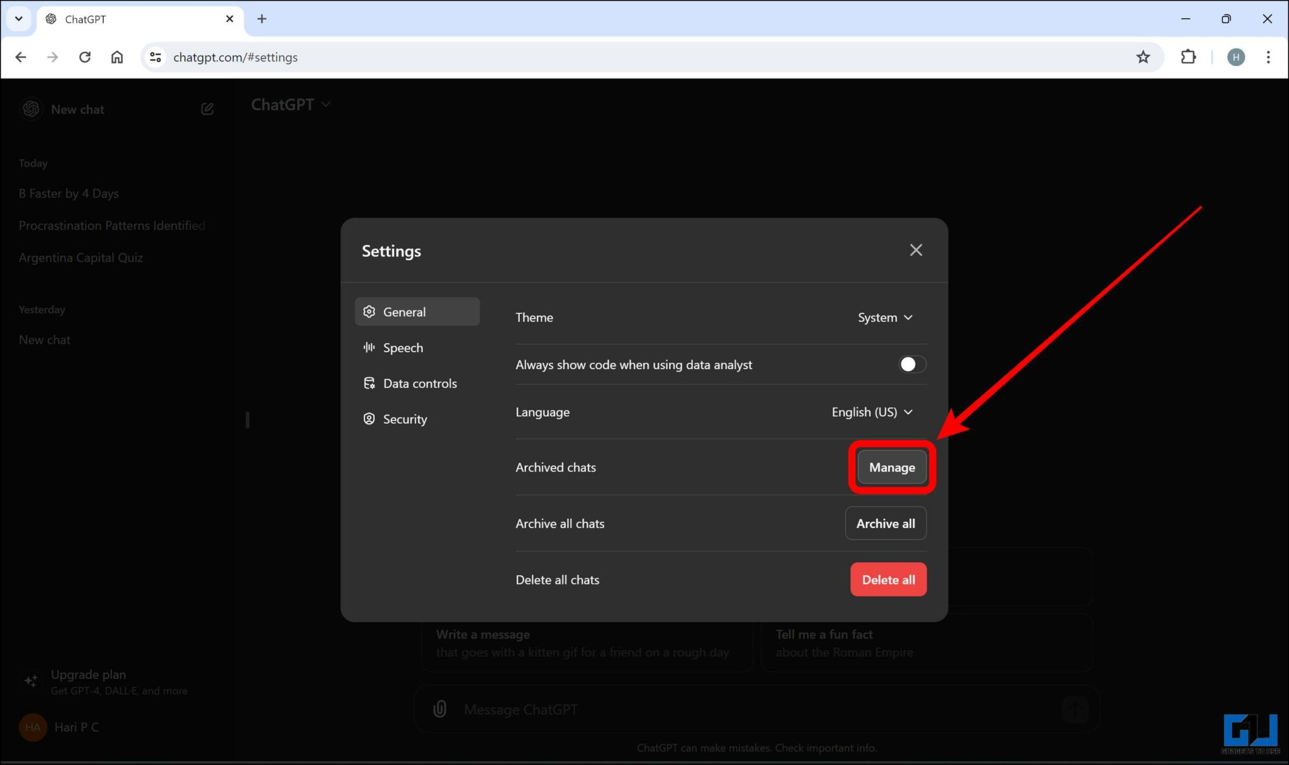Open browser extensions icon in toolbar
Screen dimensions: 1289x765
[1189, 57]
